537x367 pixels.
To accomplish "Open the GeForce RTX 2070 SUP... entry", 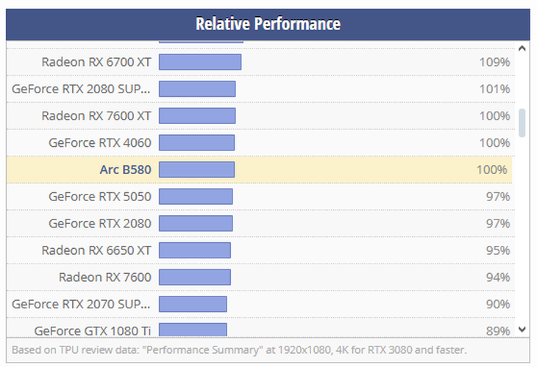I will (x=81, y=304).
